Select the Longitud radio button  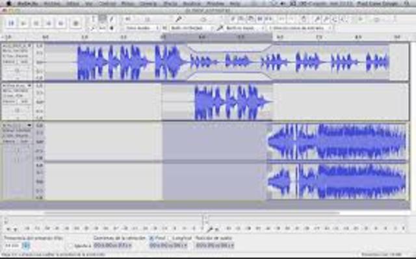click(x=169, y=238)
